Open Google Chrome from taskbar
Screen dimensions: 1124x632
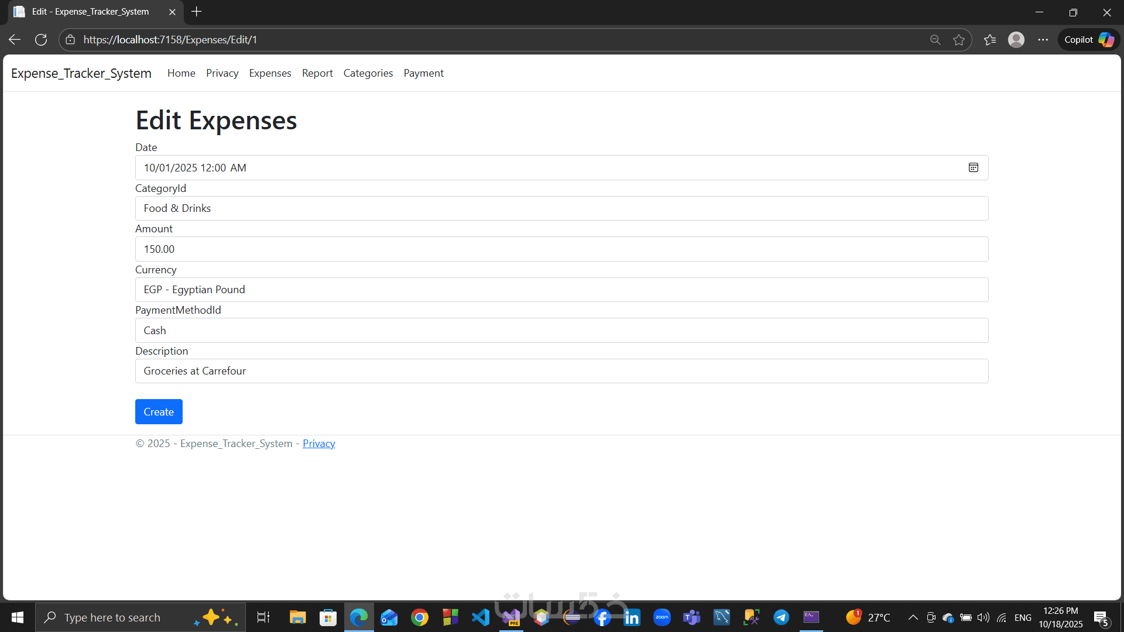pyautogui.click(x=420, y=617)
